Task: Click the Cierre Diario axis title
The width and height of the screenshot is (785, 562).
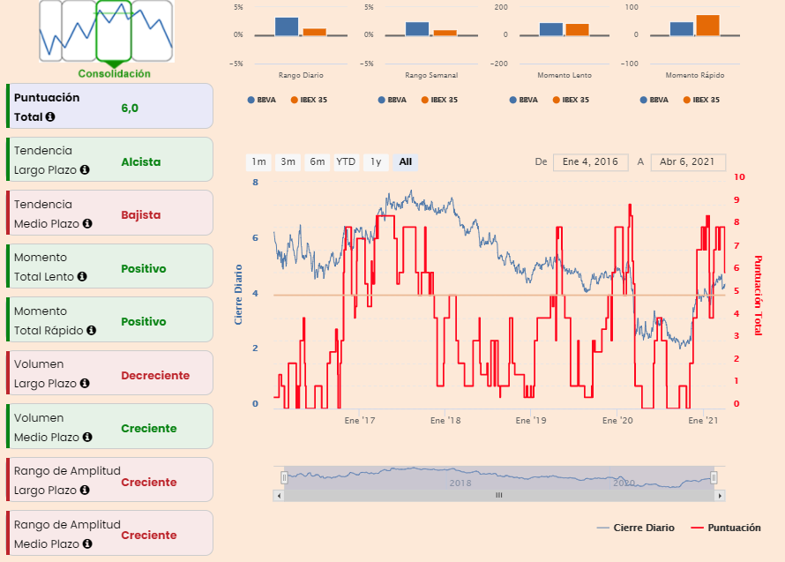Action: coord(238,295)
